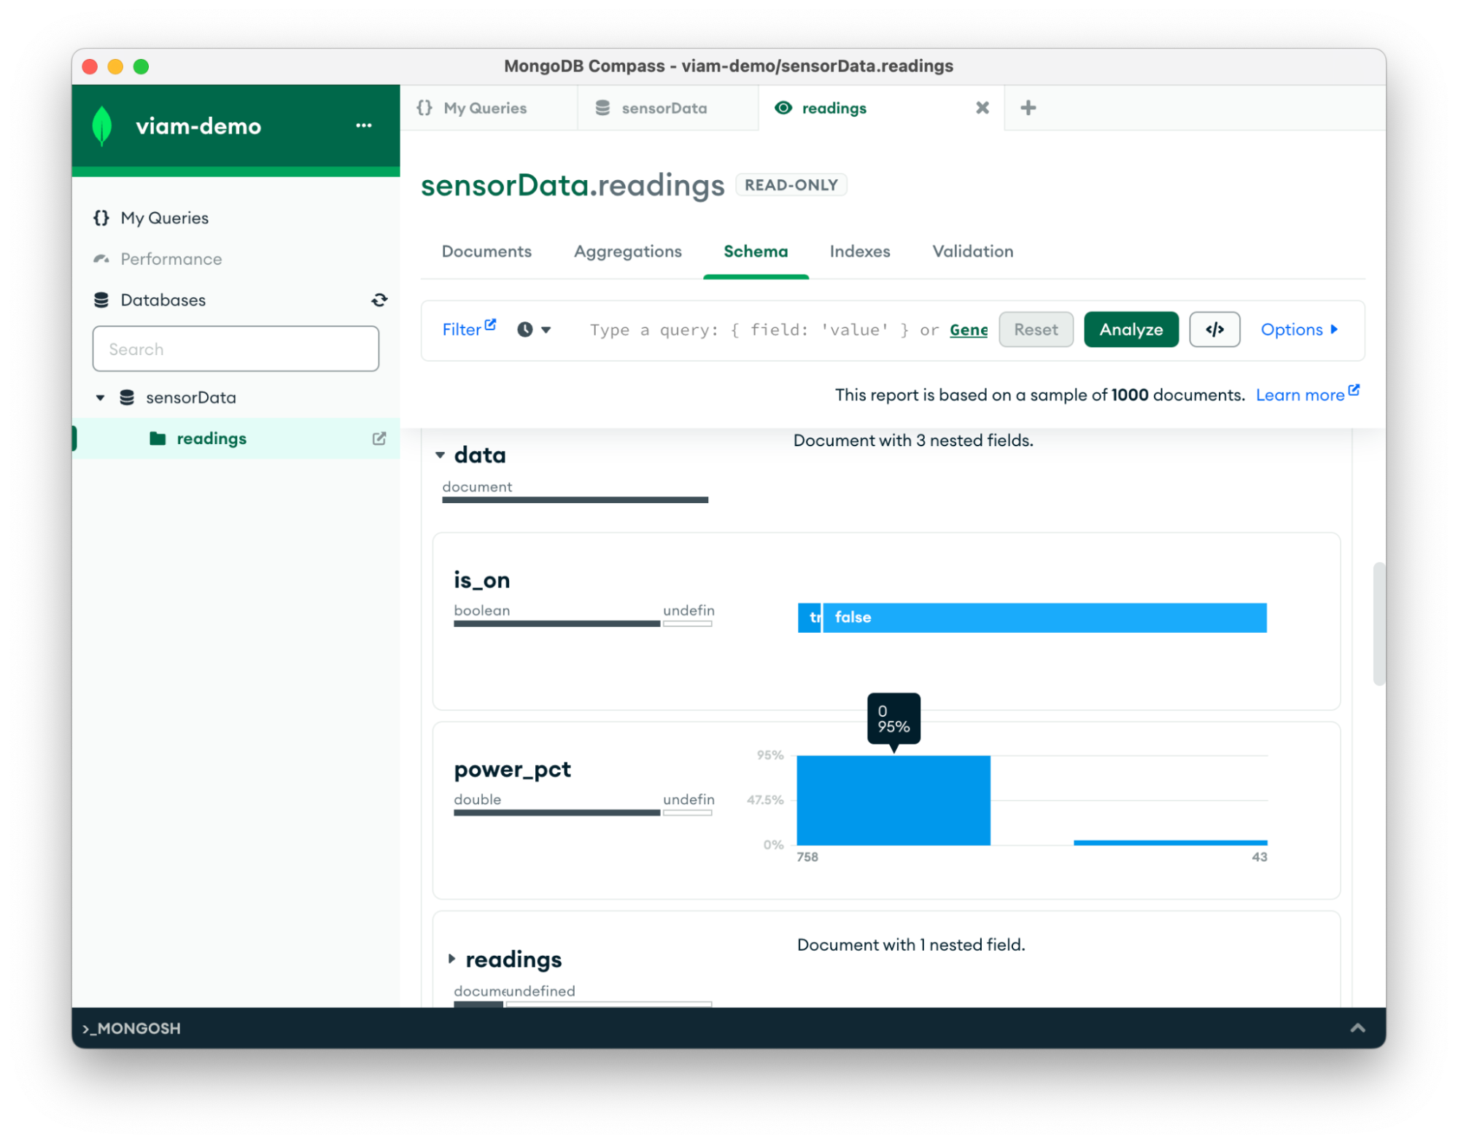Open a new tab with plus icon
The image size is (1458, 1144).
pyautogui.click(x=1028, y=108)
